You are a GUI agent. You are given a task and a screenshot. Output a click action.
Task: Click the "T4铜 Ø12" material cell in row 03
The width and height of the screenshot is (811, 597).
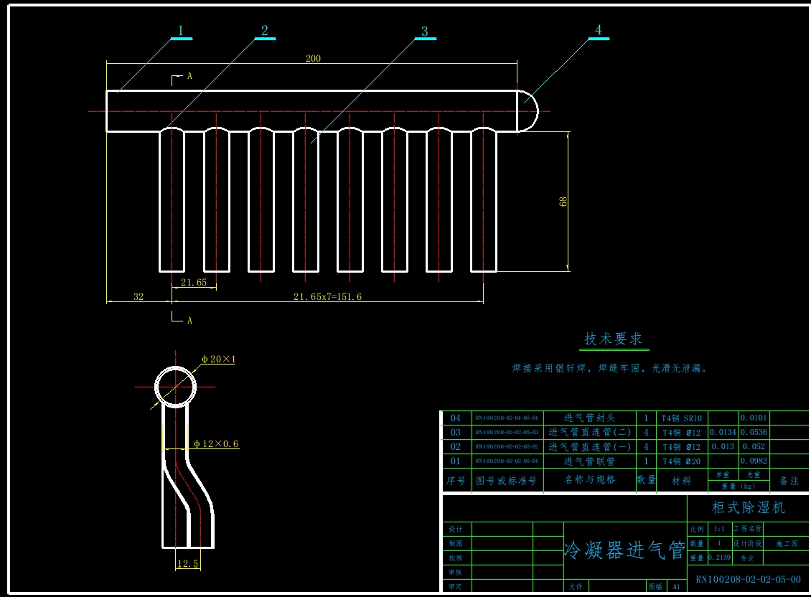click(x=682, y=433)
